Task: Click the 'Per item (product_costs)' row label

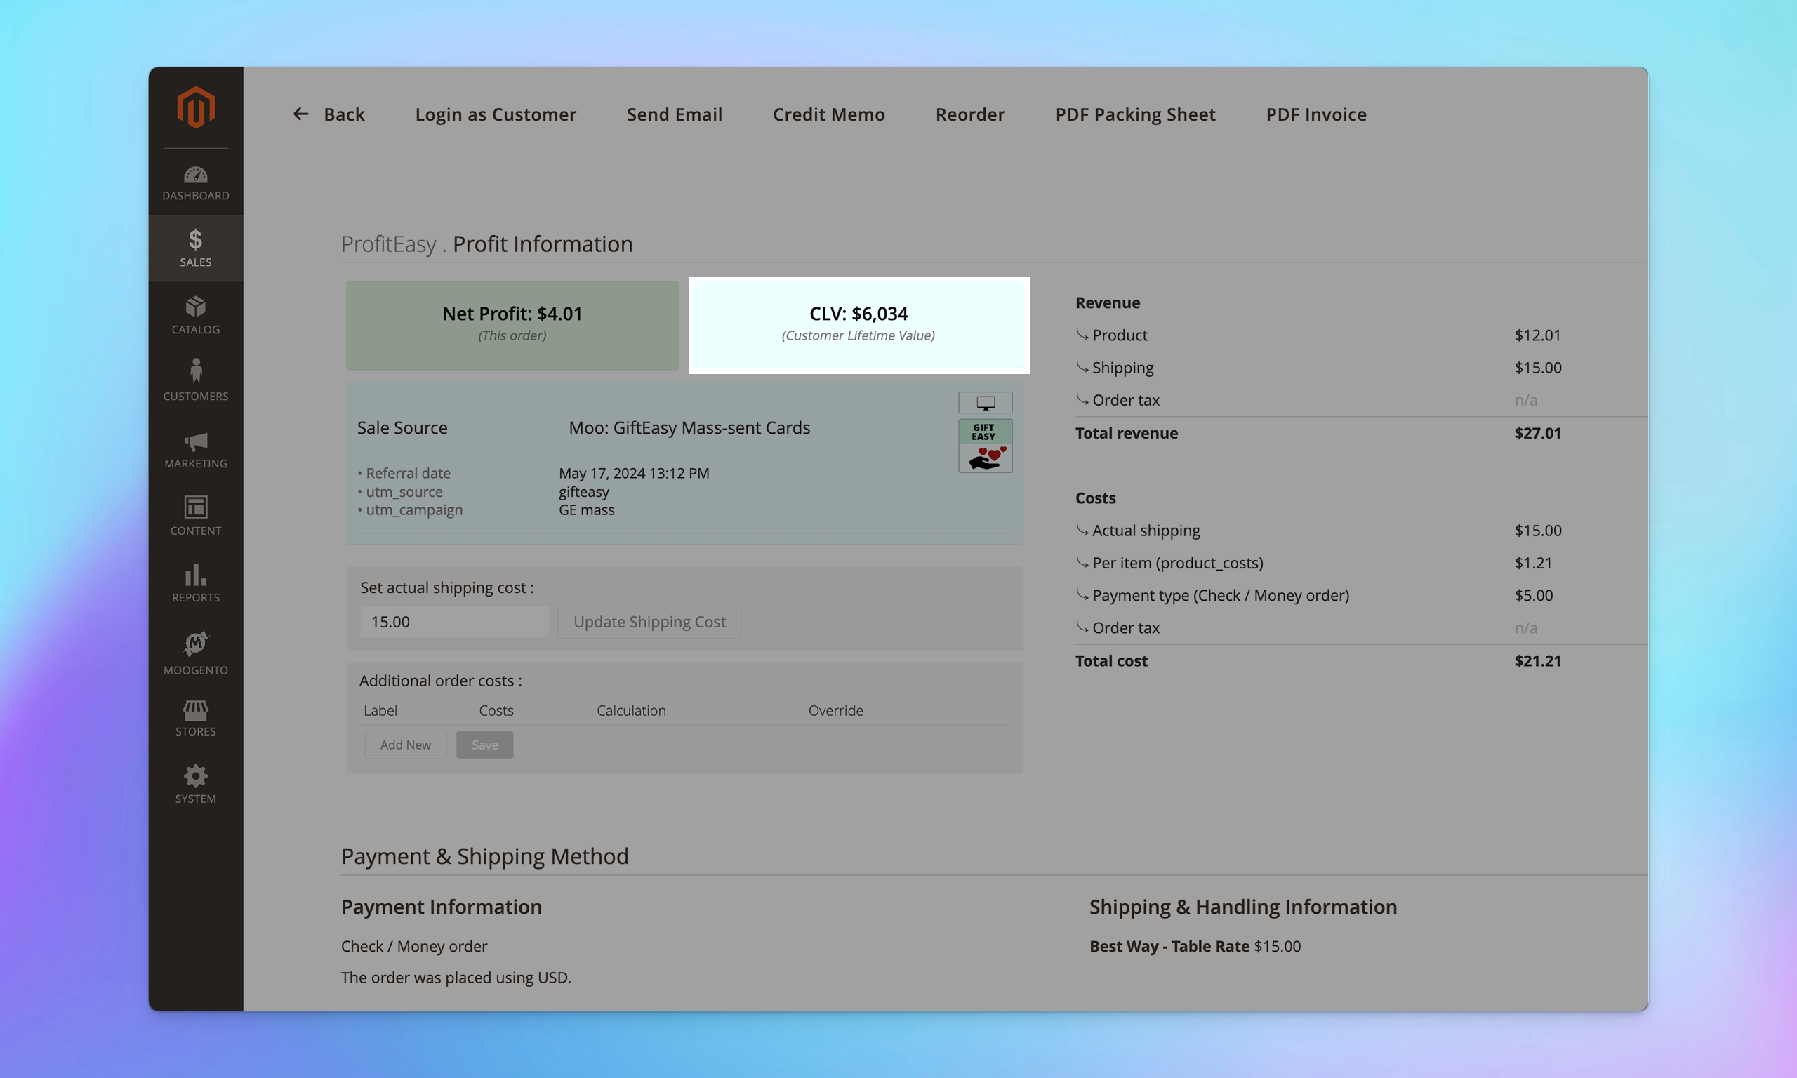Action: pos(1176,563)
